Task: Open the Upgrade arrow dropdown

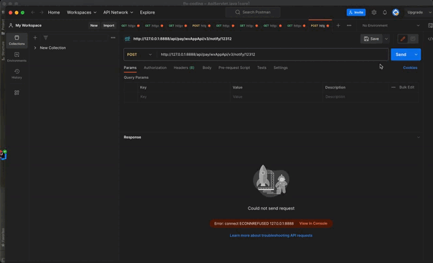Action: (x=430, y=12)
